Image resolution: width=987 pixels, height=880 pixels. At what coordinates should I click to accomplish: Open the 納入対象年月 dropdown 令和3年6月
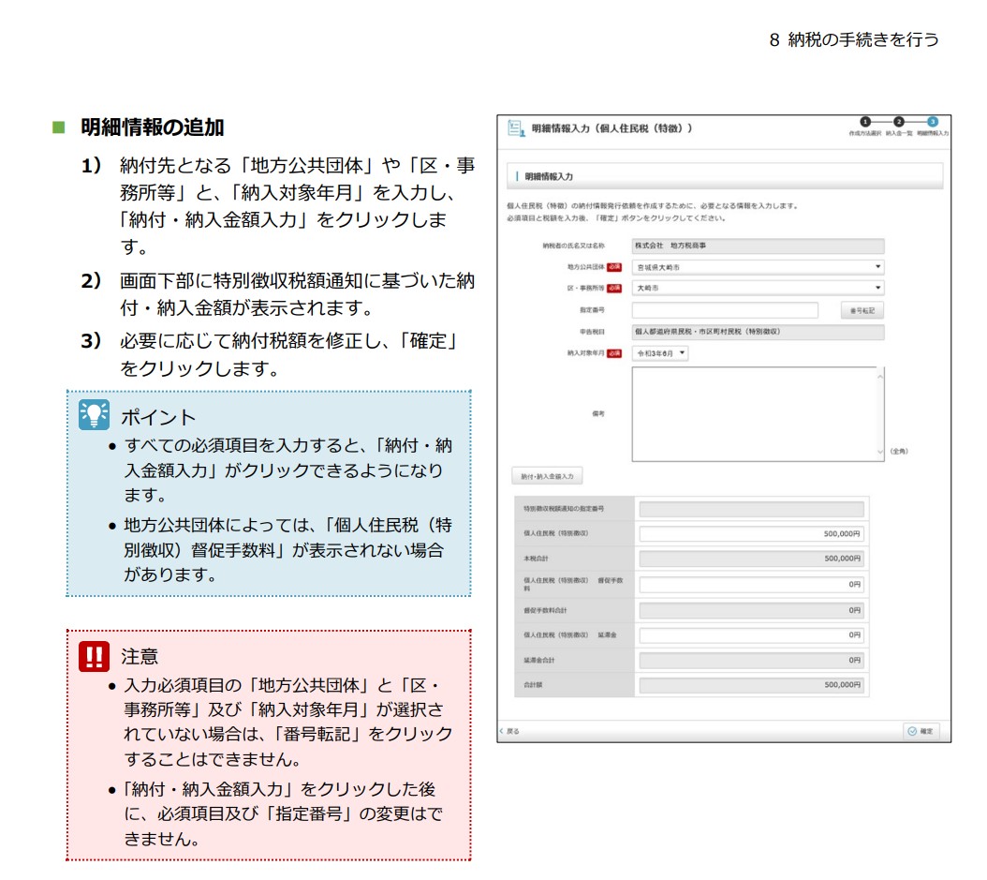point(660,353)
